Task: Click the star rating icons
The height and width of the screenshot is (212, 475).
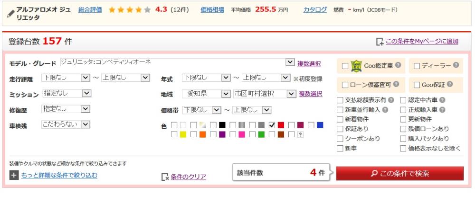Action: [x=129, y=10]
